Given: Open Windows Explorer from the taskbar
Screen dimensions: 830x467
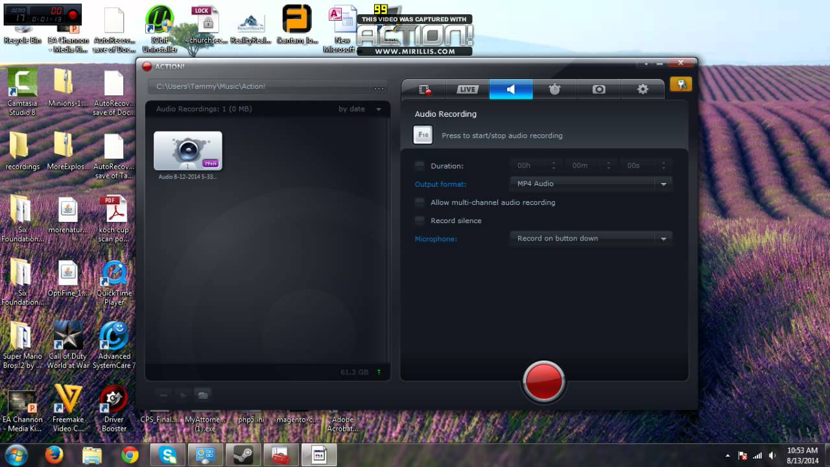Looking at the screenshot, I should (92, 455).
